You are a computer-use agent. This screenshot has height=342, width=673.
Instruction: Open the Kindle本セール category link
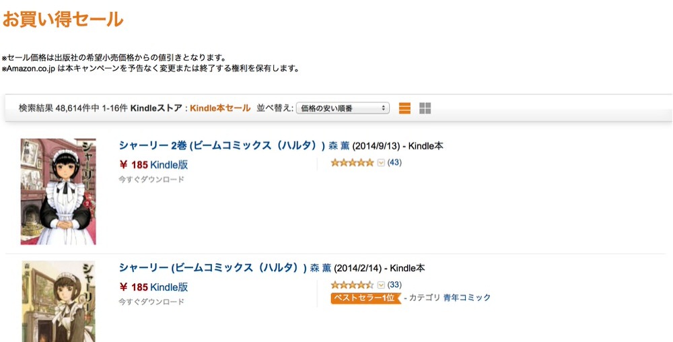click(220, 108)
